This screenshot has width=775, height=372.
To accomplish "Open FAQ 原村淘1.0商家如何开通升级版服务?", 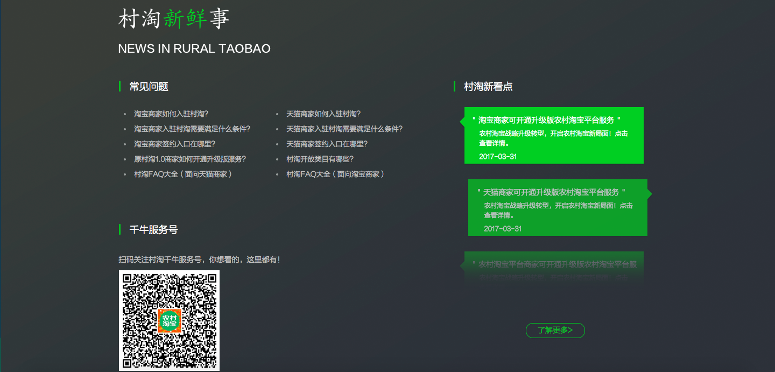I will 190,159.
